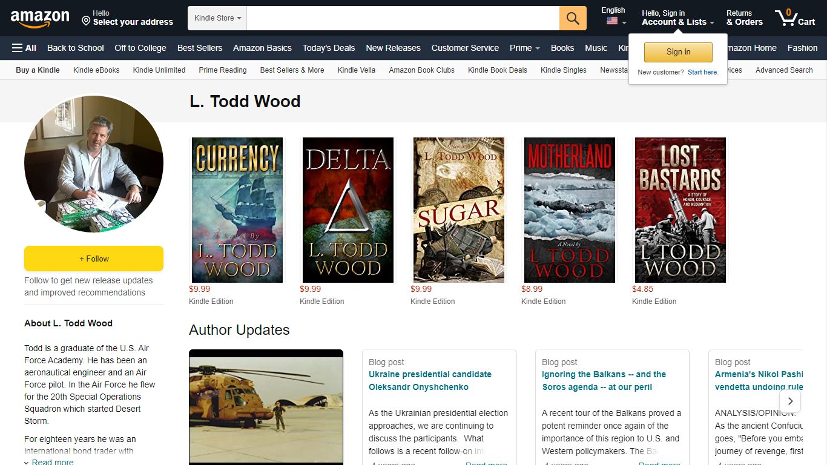The width and height of the screenshot is (827, 465).
Task: Expand the Prime menu arrow
Action: 537,48
